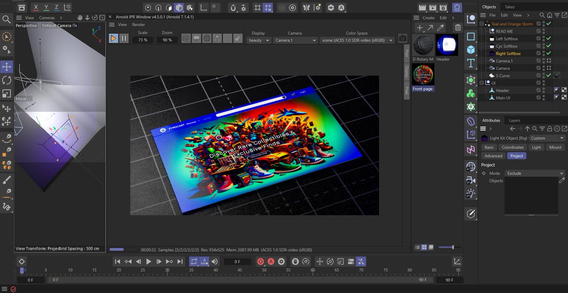
Task: Render to Picture Viewer clapperboard play icon
Action: (x=434, y=8)
